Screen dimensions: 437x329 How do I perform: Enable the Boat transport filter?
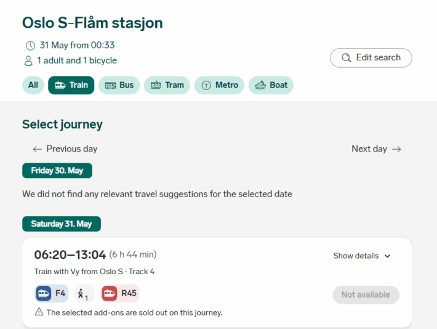coord(271,85)
